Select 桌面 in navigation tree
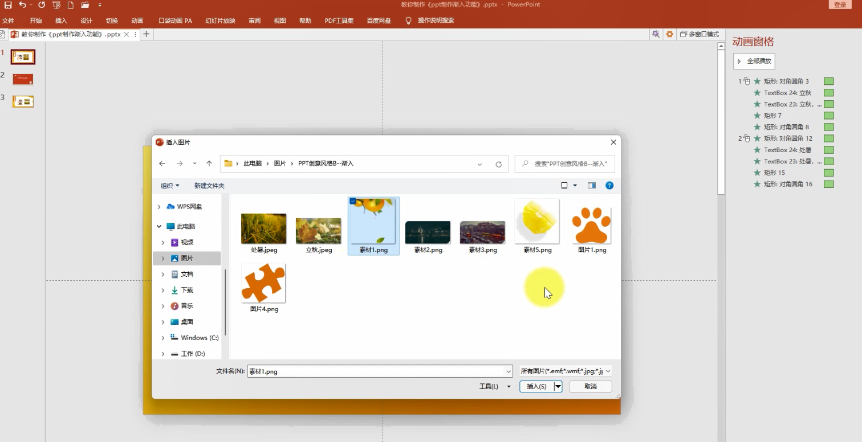This screenshot has width=862, height=442. (186, 322)
